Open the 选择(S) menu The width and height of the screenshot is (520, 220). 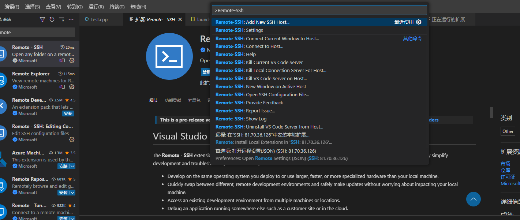tap(33, 7)
